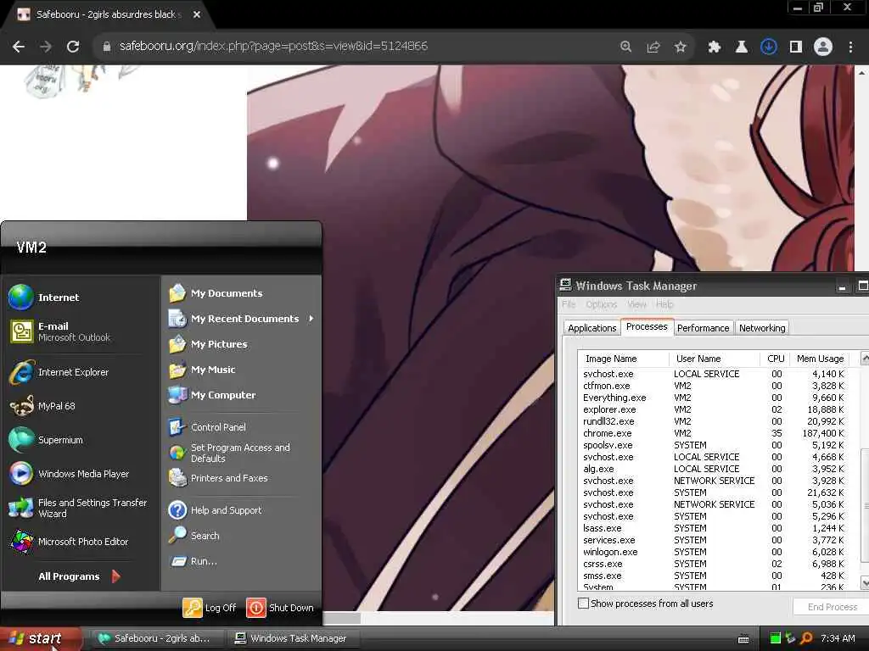This screenshot has height=651, width=869.
Task: Select Everything.exe process row
Action: click(714, 398)
